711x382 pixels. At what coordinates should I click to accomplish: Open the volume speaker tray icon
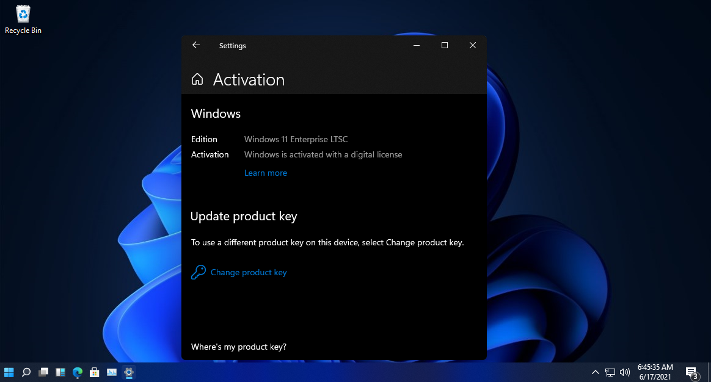pos(625,372)
